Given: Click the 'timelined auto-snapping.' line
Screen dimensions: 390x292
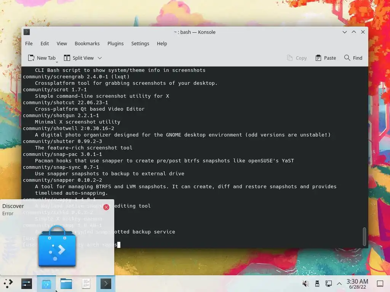Looking at the screenshot, I should pos(71,193).
